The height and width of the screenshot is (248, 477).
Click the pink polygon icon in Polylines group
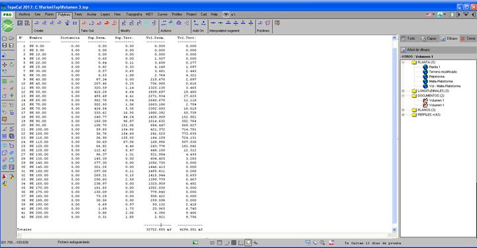[x=268, y=23]
